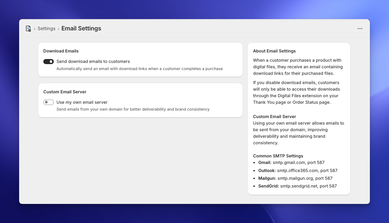Expand the three-dot actions menu at top right
This screenshot has height=223, width=389.
coord(360,28)
